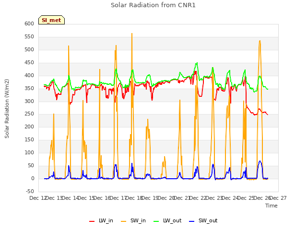
Task: Click the Solar Radiation (W/m2) axis title
Action: [7, 109]
